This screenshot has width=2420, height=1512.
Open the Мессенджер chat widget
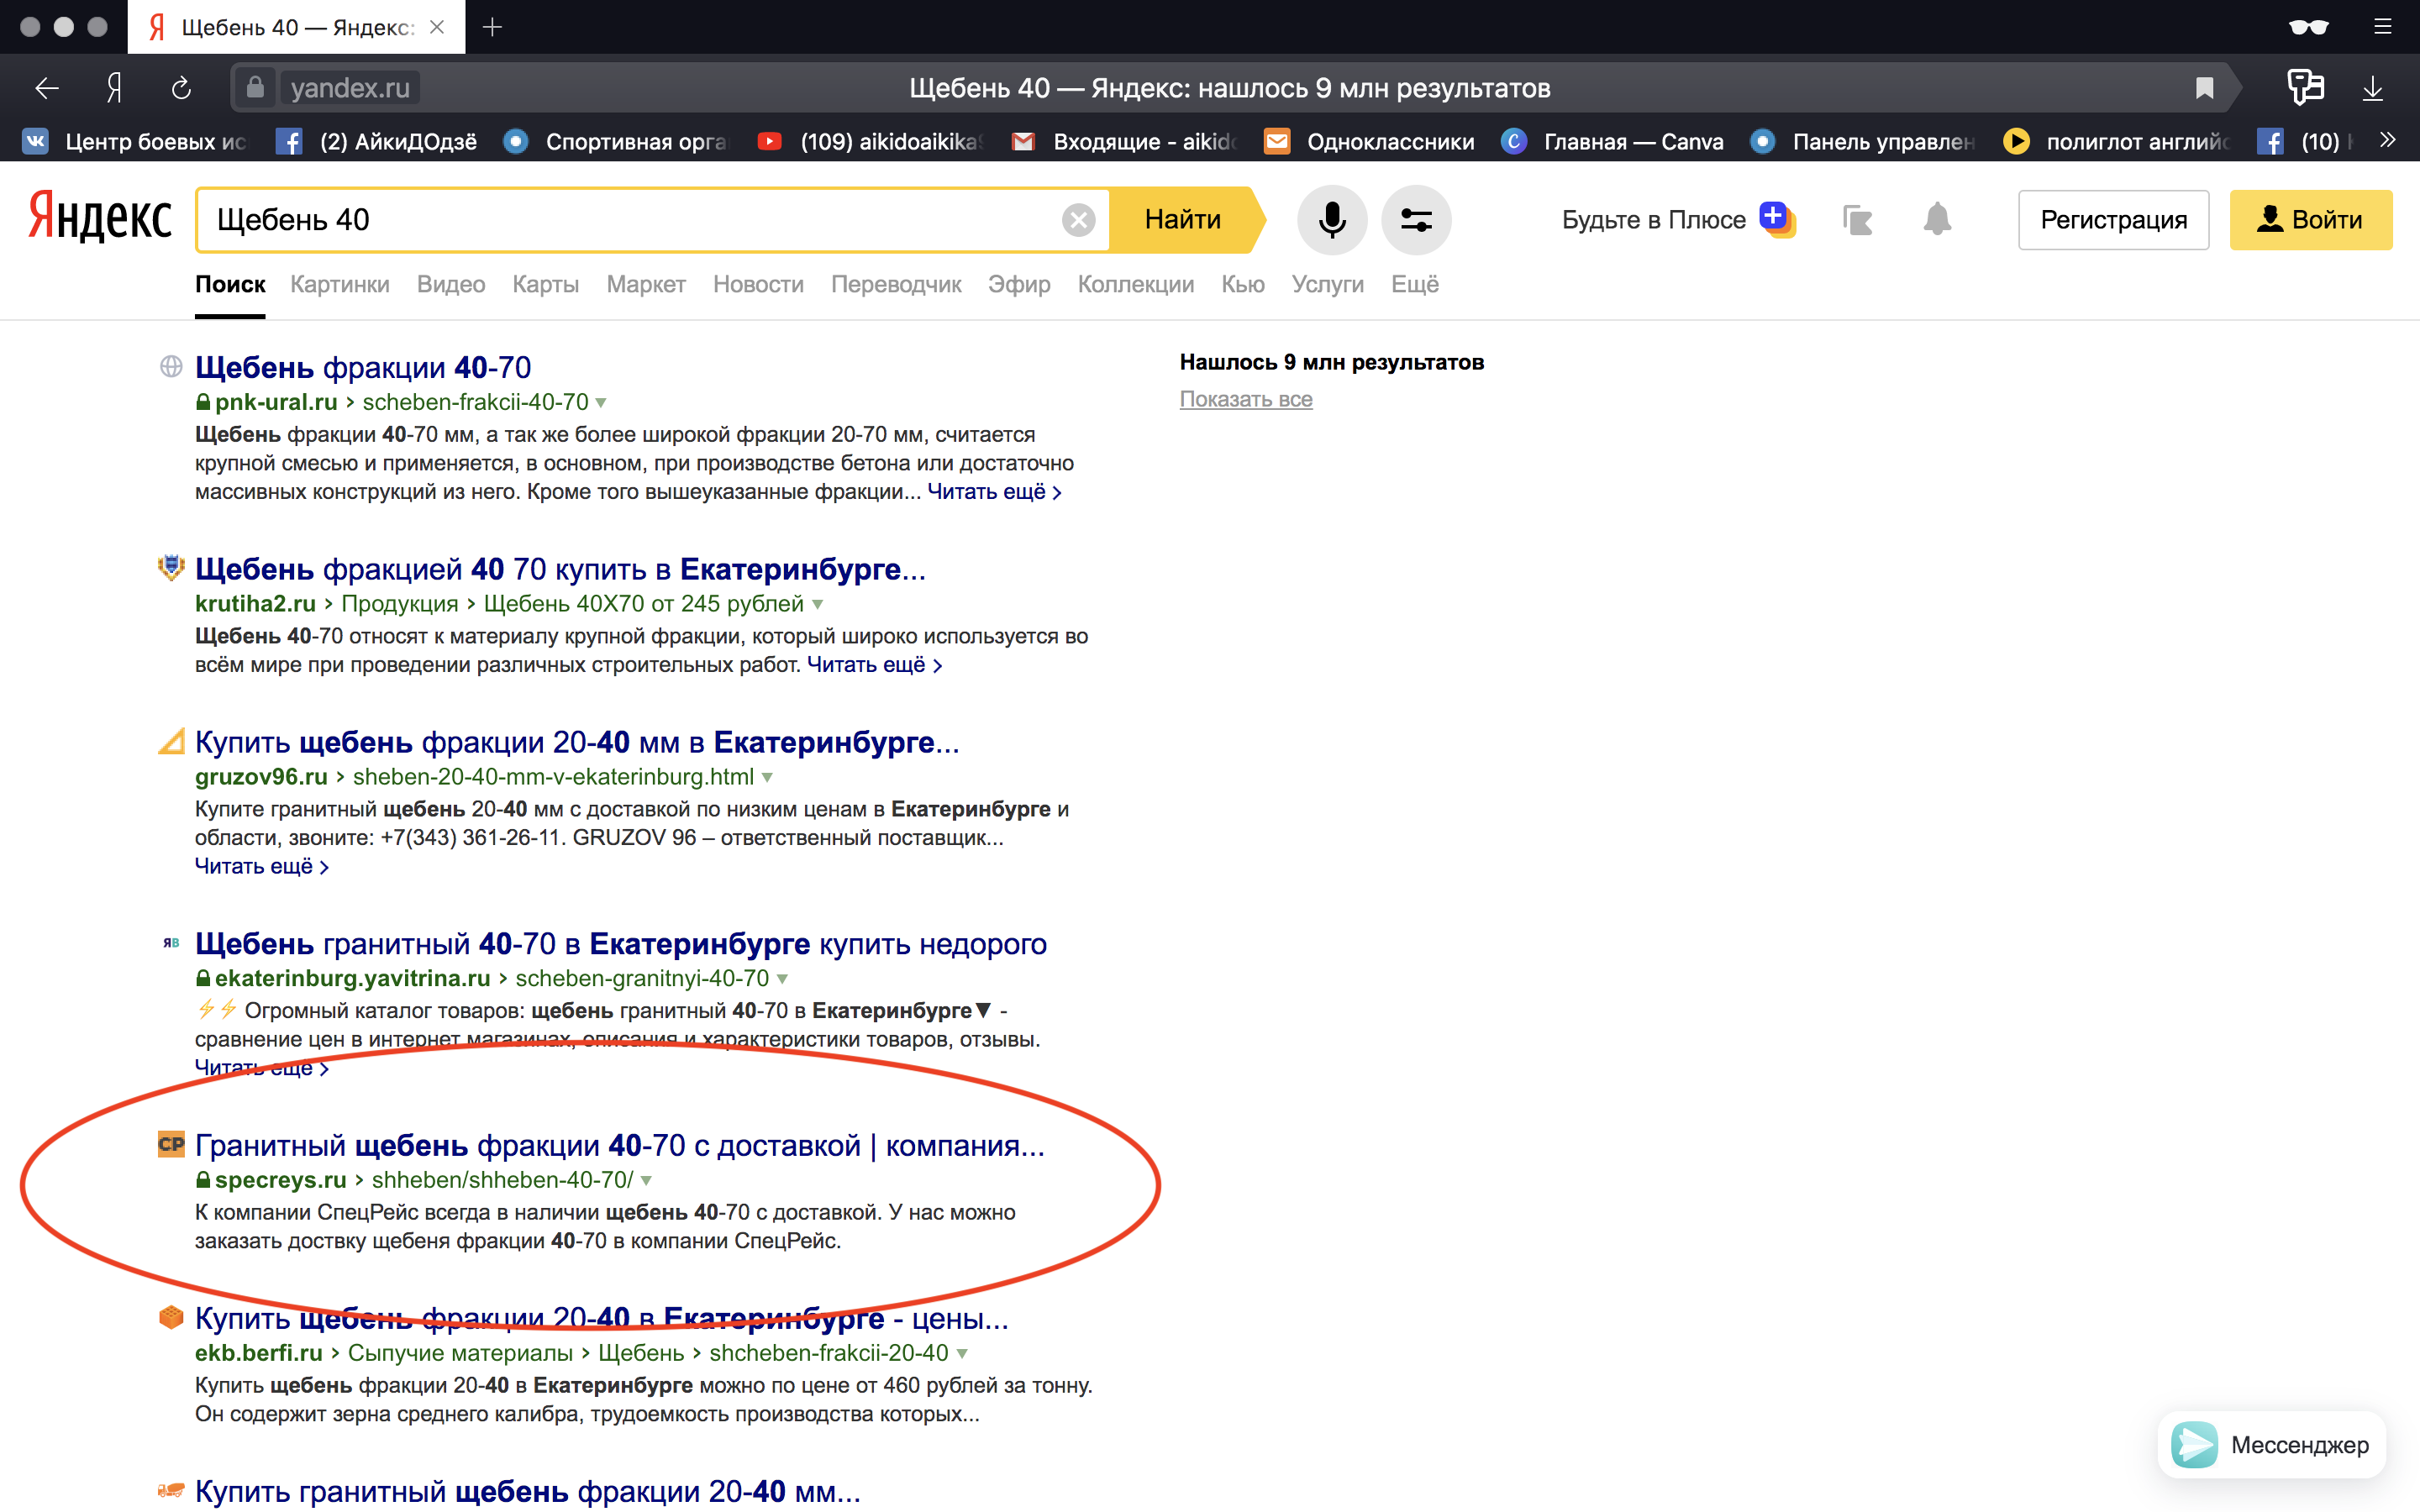(x=2271, y=1444)
